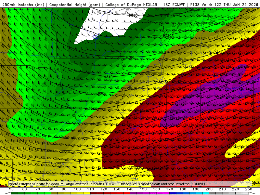Click the 9960 height contour label
Viewport: 260px width, 195px height.
pyautogui.click(x=93, y=109)
